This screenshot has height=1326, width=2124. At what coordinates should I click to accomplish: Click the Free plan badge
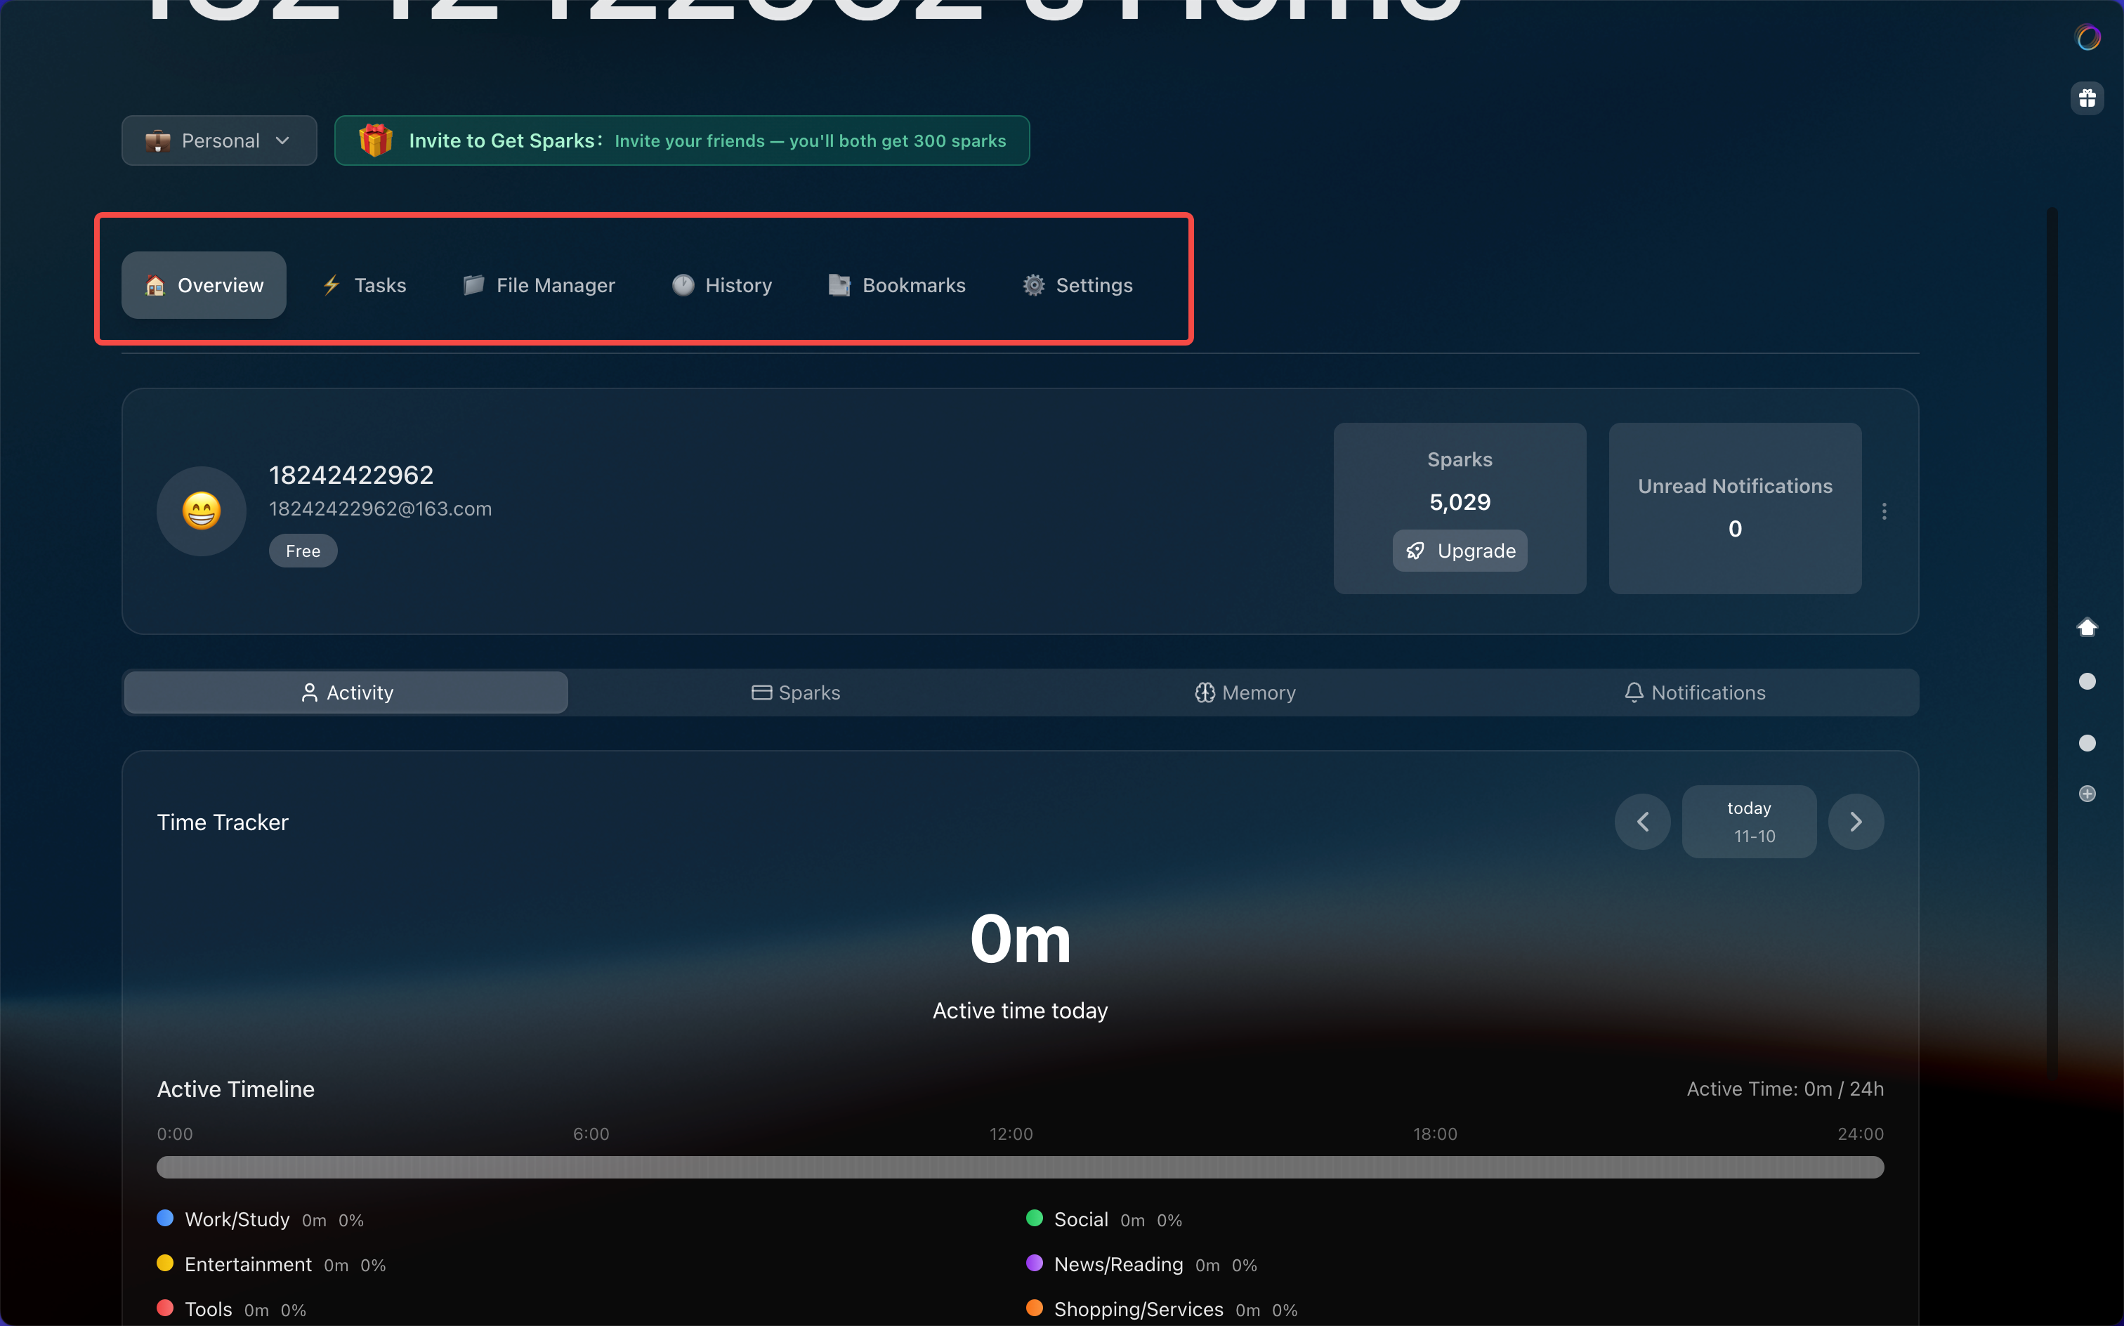pos(303,551)
